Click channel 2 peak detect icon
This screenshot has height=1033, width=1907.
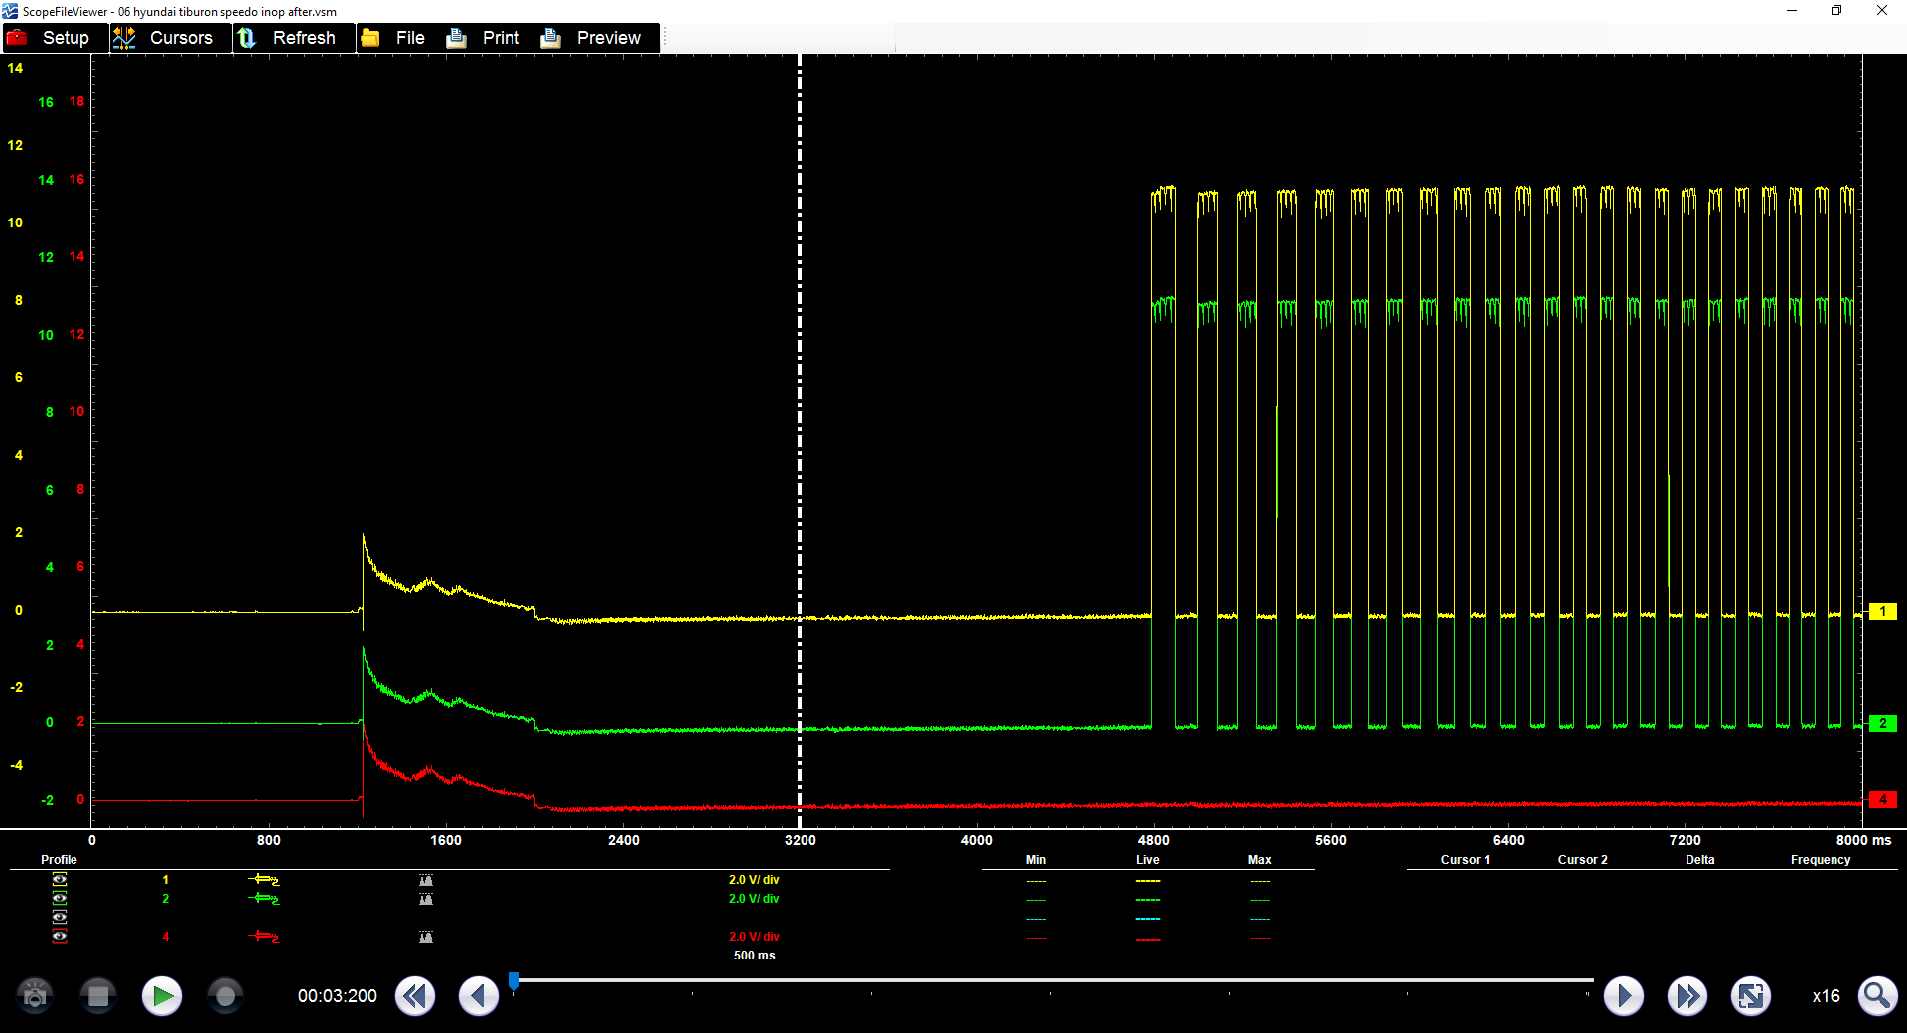(x=426, y=899)
